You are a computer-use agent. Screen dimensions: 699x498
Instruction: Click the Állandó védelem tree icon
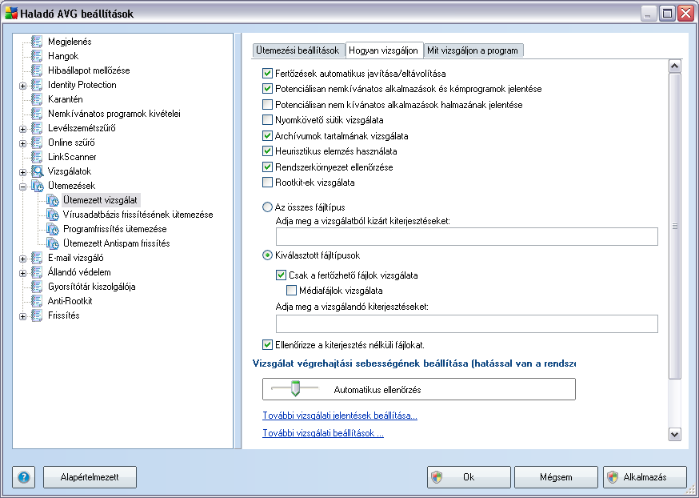coord(37,272)
